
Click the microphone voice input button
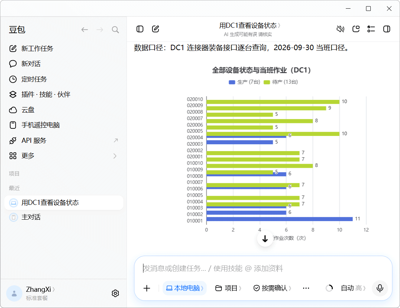click(x=380, y=288)
